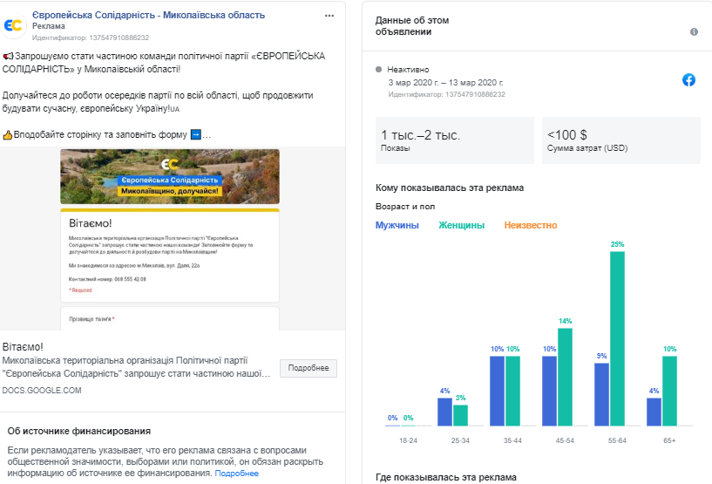Click the info icon next to ad data heading

[694, 31]
